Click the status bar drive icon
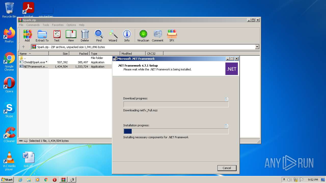Screen dimensions: 326x183 pos(21,141)
